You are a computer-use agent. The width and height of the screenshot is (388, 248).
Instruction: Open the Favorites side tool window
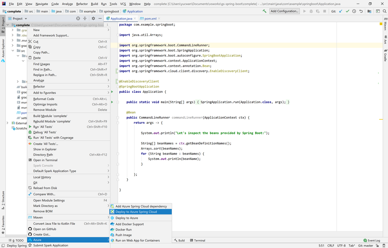[x=3, y=225]
